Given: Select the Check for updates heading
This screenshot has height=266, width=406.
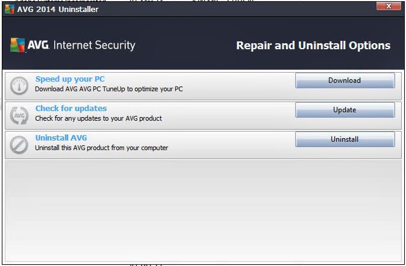Looking at the screenshot, I should pyautogui.click(x=71, y=108).
